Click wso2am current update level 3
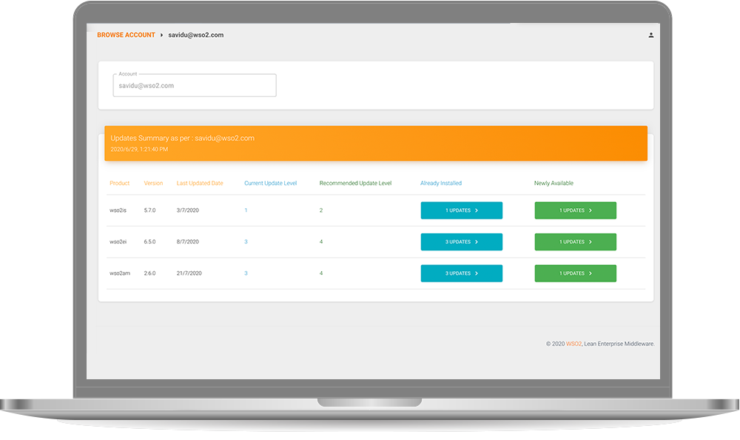740x440 pixels. coord(246,273)
